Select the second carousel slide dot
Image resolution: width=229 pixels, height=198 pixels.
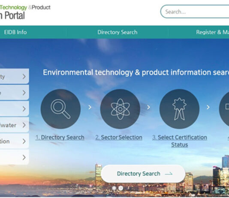click(121, 188)
